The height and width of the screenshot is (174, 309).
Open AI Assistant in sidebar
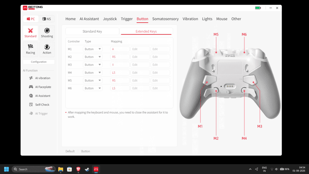[40, 96]
